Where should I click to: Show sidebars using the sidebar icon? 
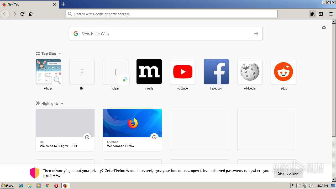(x=321, y=14)
